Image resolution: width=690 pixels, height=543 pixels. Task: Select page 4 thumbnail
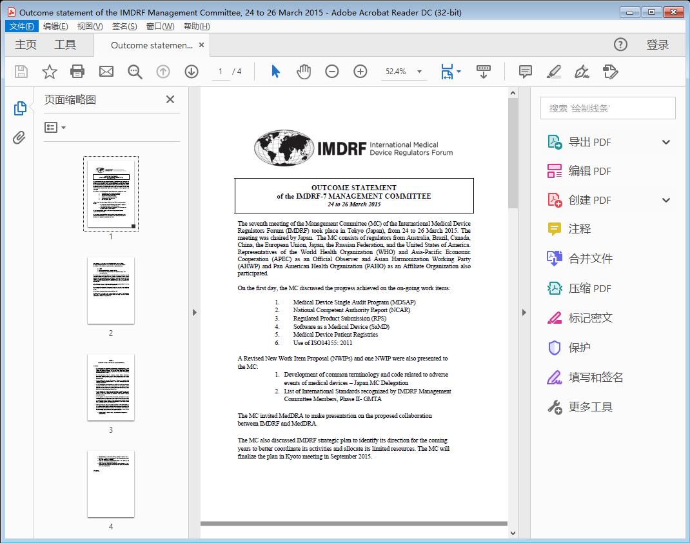click(x=111, y=484)
